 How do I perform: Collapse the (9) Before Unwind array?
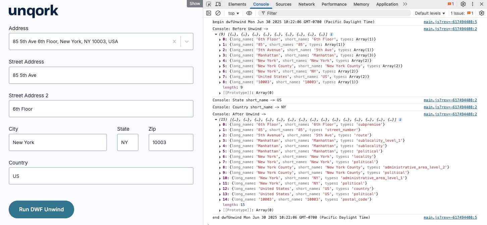point(216,34)
